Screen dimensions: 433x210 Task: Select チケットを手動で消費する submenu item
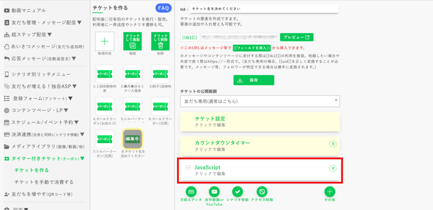44,182
